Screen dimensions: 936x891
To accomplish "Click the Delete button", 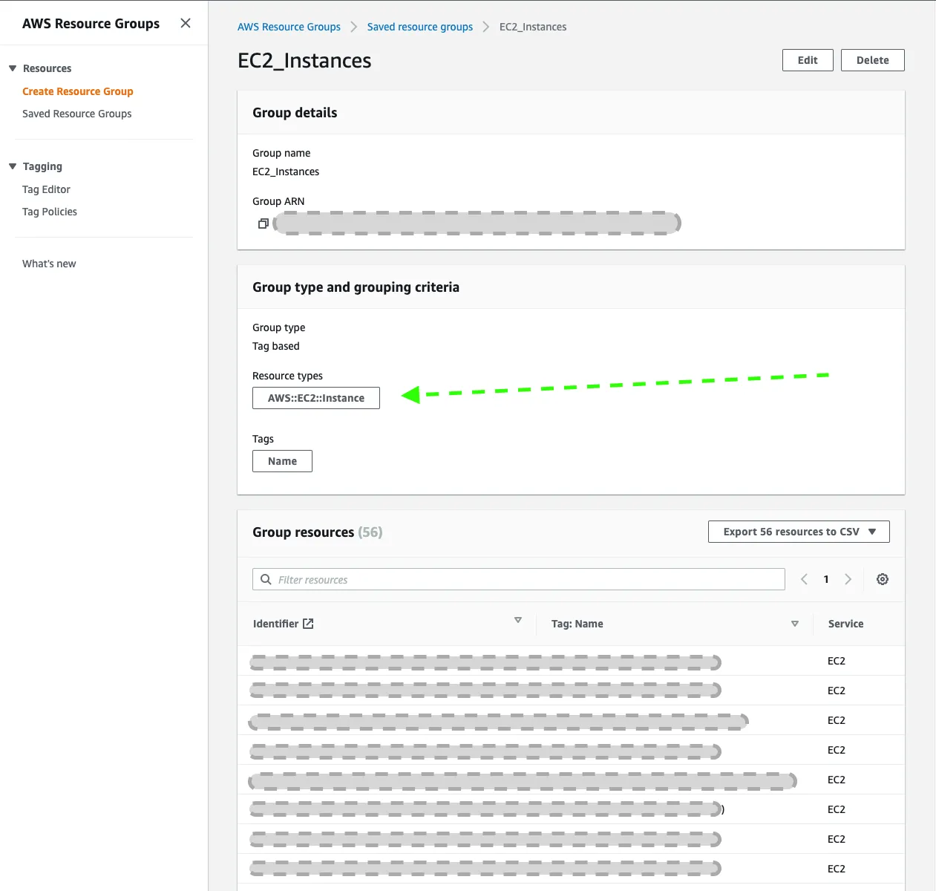I will 872,60.
